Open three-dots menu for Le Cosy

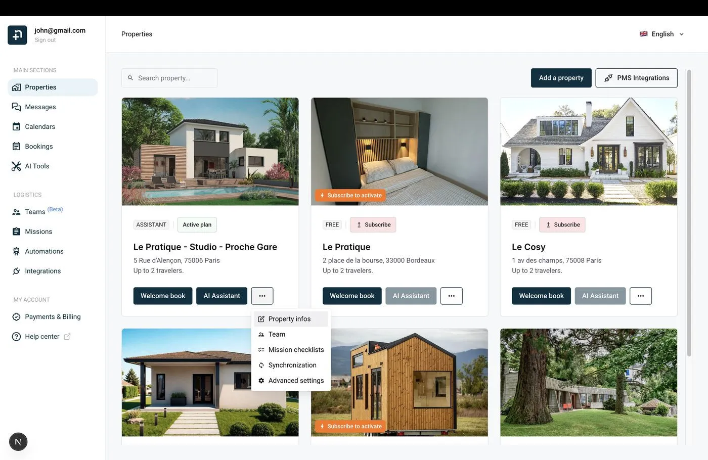tap(641, 296)
